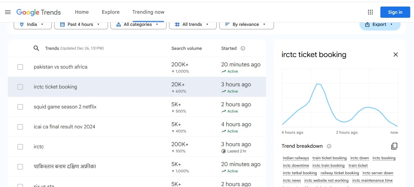The height and width of the screenshot is (187, 414).
Task: Click the Google Trends logo
Action: 39,12
